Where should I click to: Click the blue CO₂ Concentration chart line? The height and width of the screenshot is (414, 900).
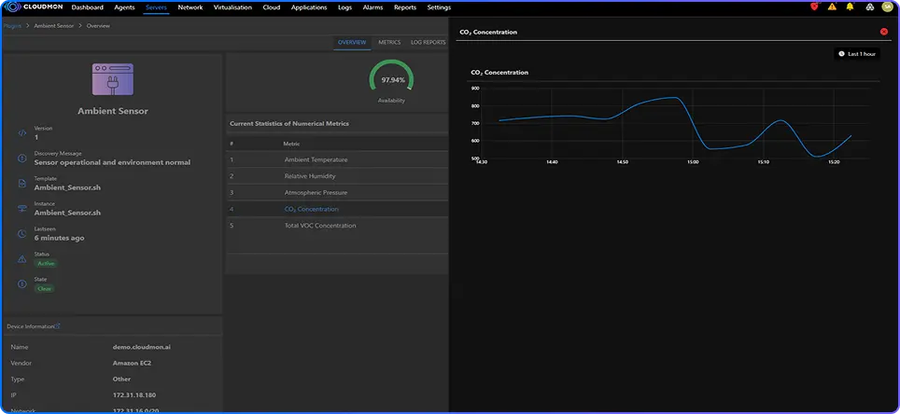tap(676, 127)
